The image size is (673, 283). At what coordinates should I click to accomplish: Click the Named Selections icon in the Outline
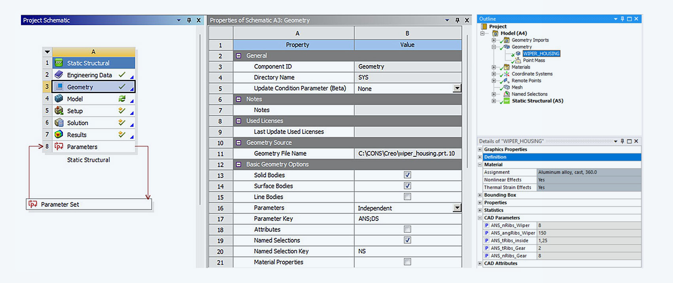[507, 94]
